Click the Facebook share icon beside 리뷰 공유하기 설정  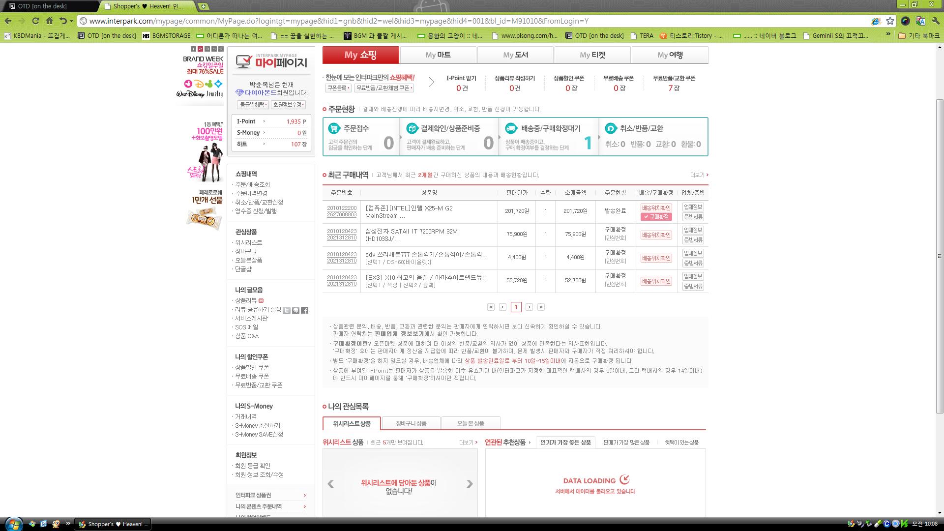[305, 310]
